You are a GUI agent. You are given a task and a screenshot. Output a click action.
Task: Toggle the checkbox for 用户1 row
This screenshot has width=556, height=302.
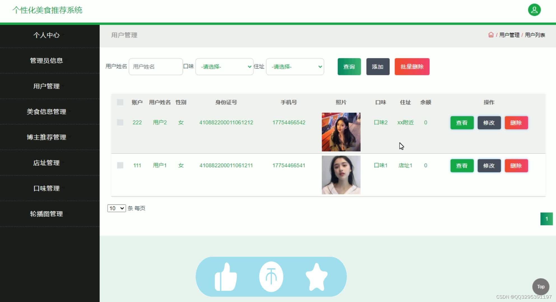[x=120, y=165]
